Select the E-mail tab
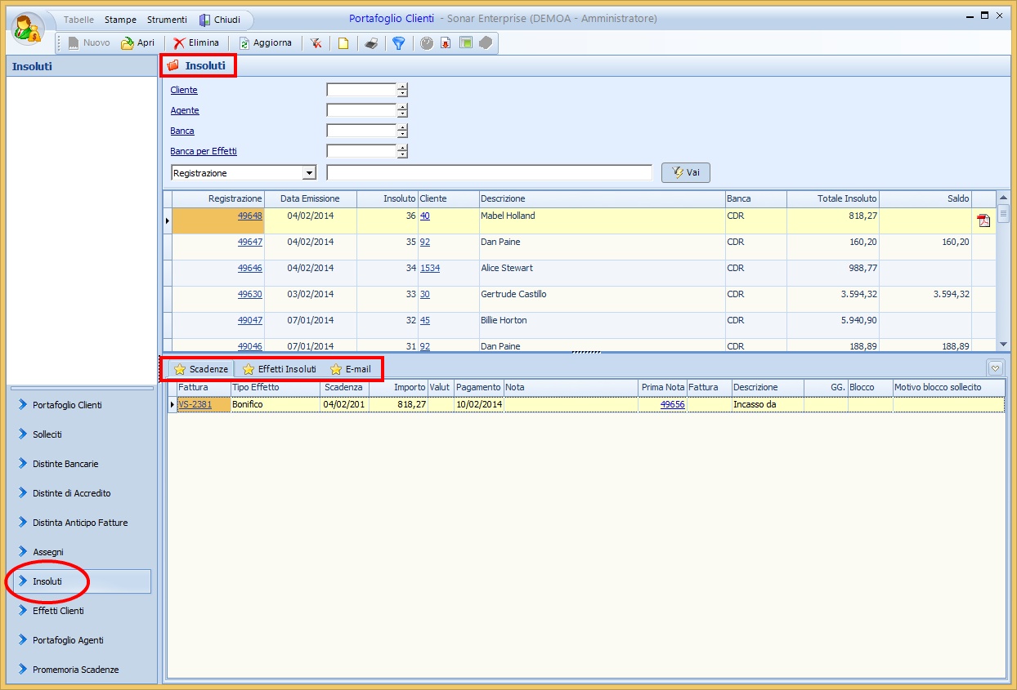The height and width of the screenshot is (690, 1017). [350, 369]
